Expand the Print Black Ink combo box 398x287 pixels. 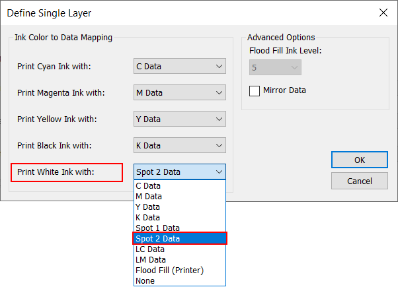(179, 145)
